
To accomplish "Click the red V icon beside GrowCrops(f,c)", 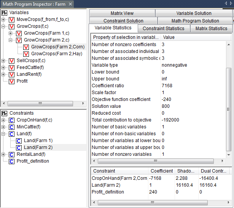I will point(11,26).
